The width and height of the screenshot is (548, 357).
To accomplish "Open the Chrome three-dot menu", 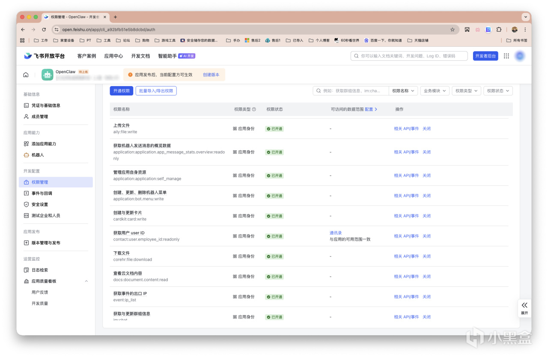I will 525,30.
